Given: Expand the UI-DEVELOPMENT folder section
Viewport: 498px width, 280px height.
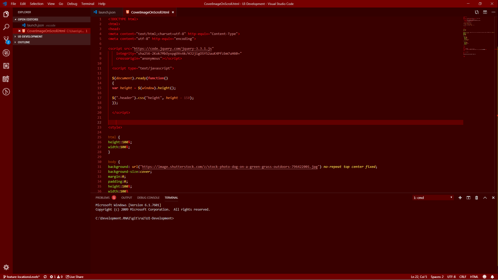Looking at the screenshot, I should coord(52,37).
